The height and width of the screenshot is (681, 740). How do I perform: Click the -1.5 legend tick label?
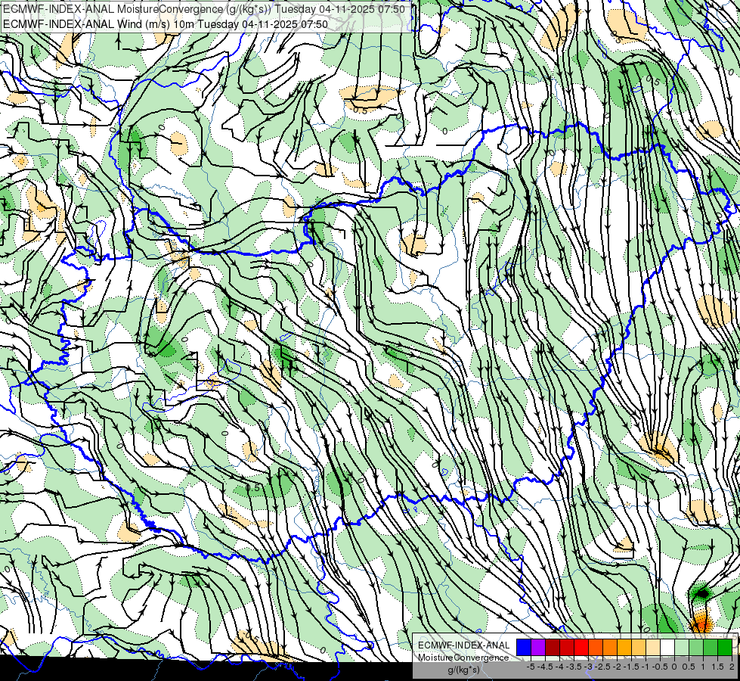click(x=631, y=667)
